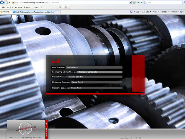Open a new blank tab
This screenshot has width=185, height=139.
58,12
